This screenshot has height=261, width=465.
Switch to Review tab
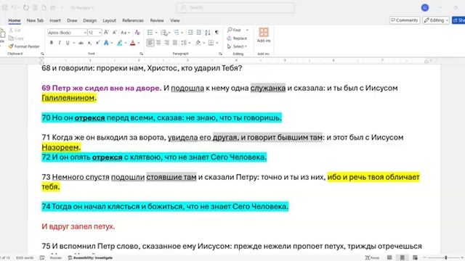click(x=157, y=20)
